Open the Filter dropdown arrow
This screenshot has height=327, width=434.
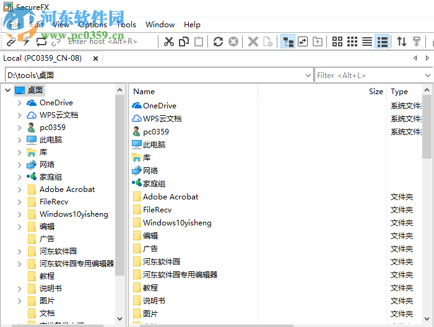click(428, 76)
